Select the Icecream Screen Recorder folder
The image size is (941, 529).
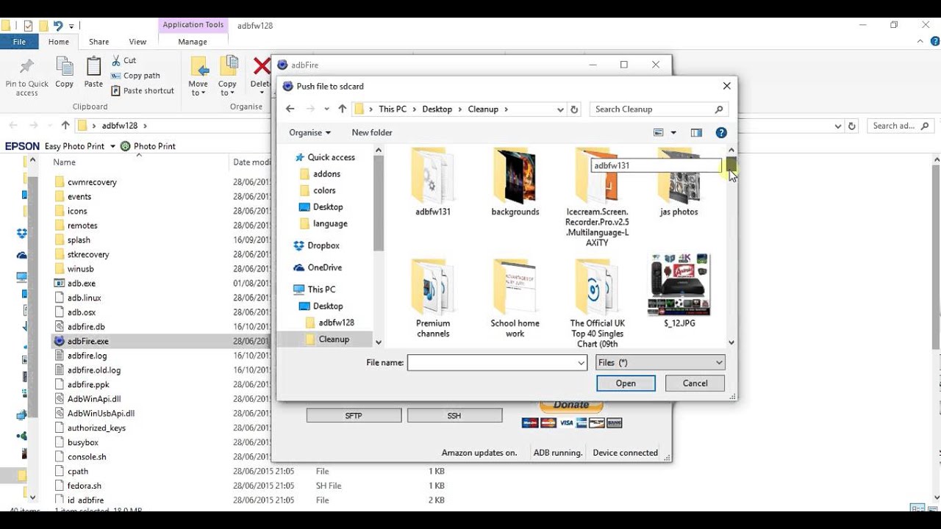click(597, 197)
